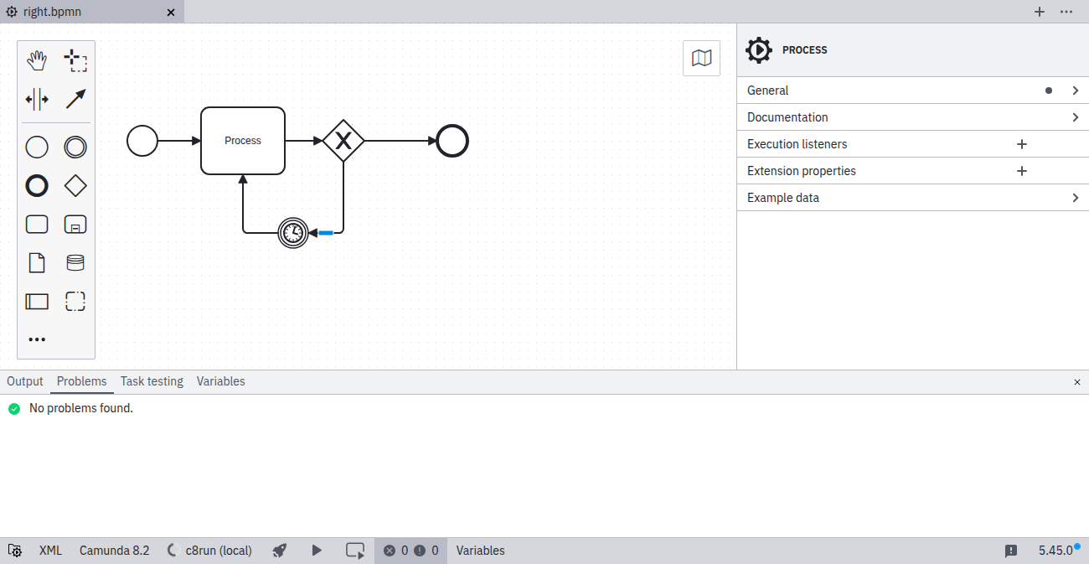Expand the Example data section
Viewport: 1089px width, 564px height.
[x=1076, y=197]
